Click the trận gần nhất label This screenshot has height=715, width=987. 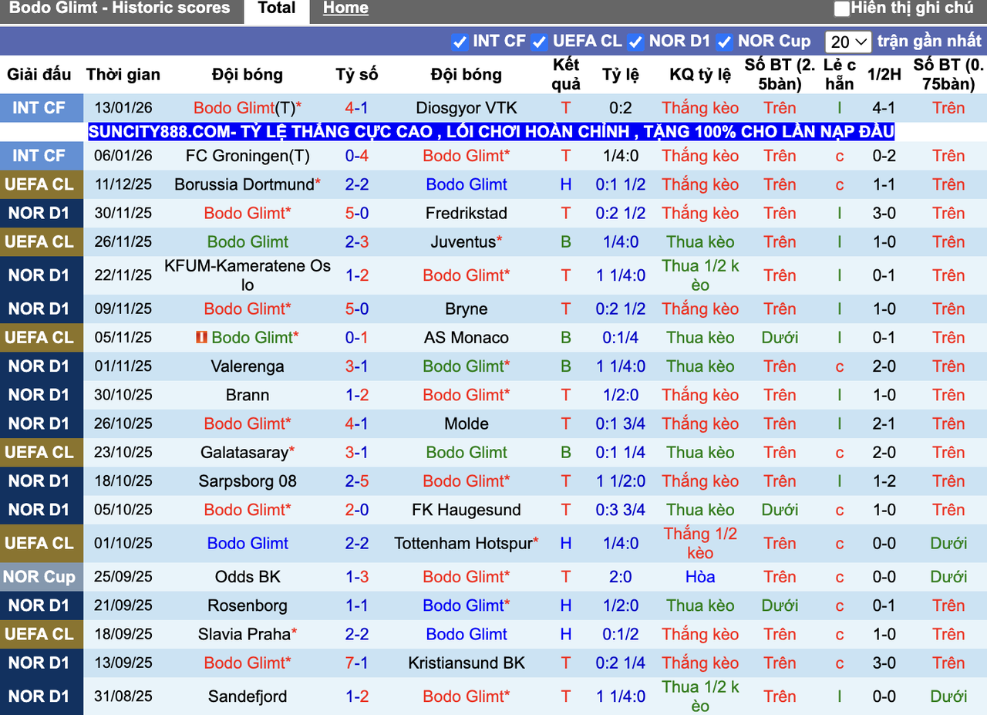929,42
